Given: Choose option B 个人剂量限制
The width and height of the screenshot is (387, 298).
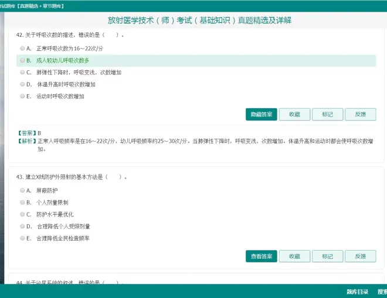Looking at the screenshot, I should coord(22,202).
